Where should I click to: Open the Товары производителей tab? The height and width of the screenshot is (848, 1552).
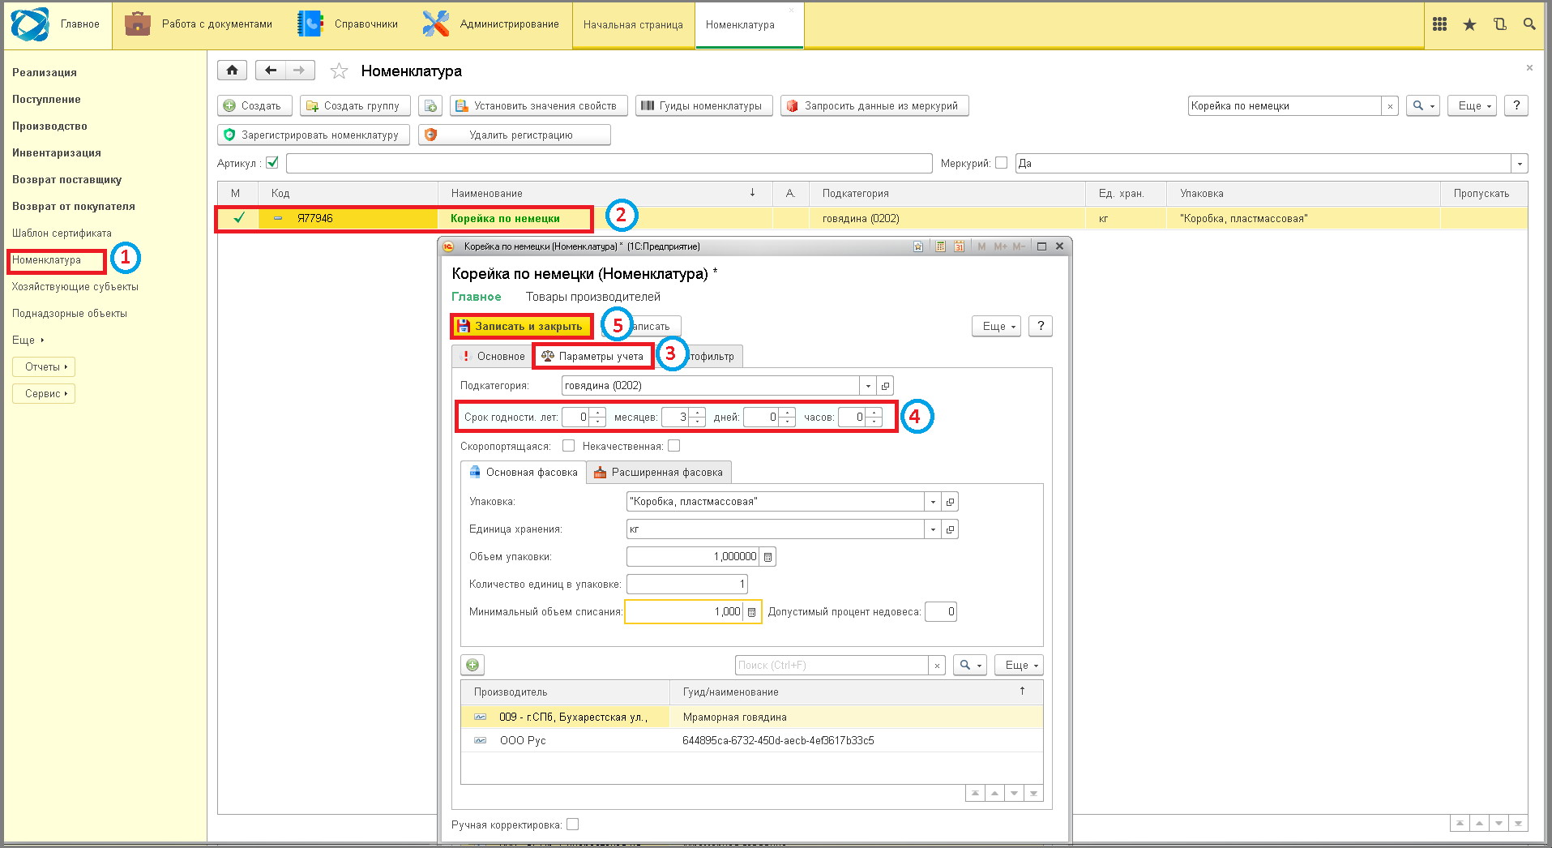point(592,297)
